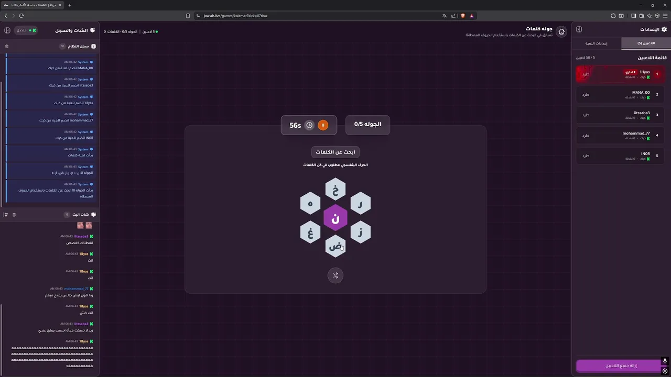This screenshot has height=377, width=671.
Task: Open the Leo AI sparkle icon
Action: 650,16
